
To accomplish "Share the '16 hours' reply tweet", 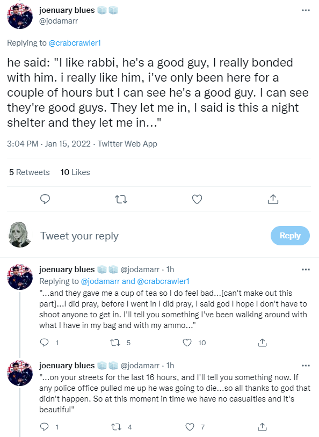I will pos(263,427).
